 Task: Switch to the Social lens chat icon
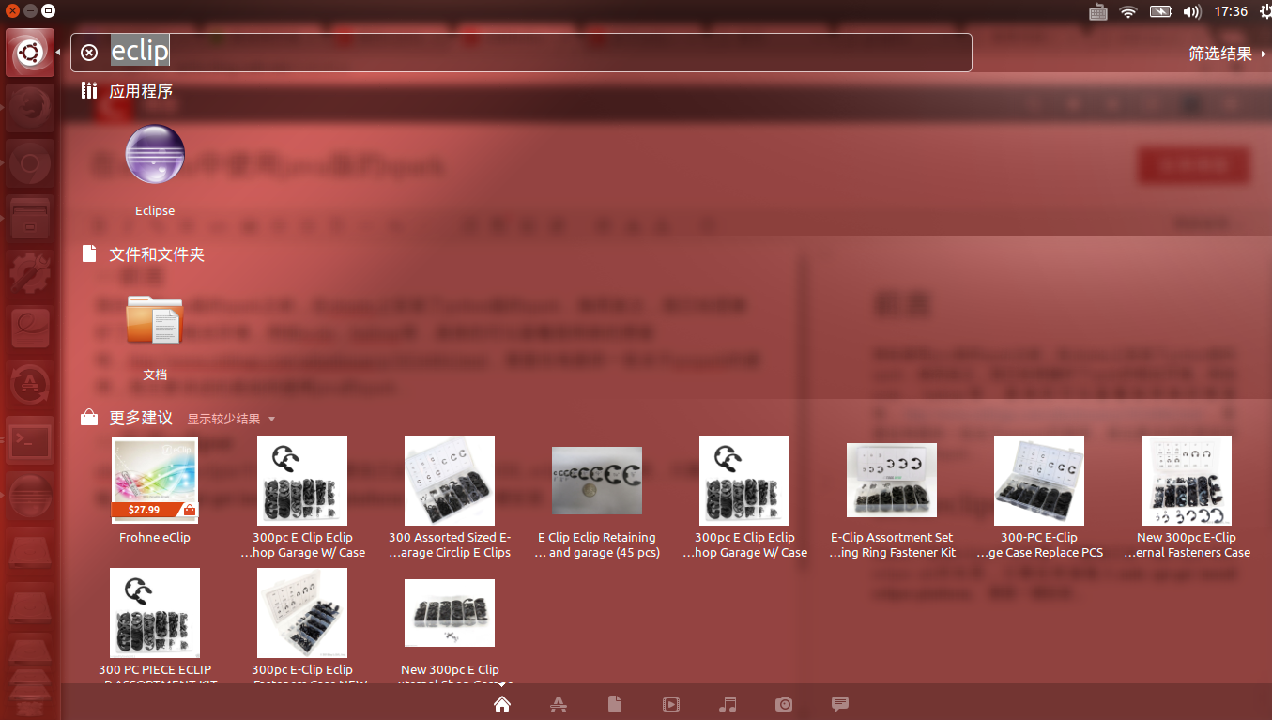(840, 704)
